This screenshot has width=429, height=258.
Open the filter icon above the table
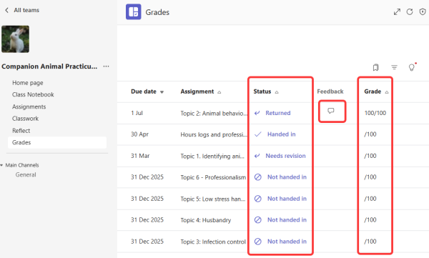click(394, 67)
